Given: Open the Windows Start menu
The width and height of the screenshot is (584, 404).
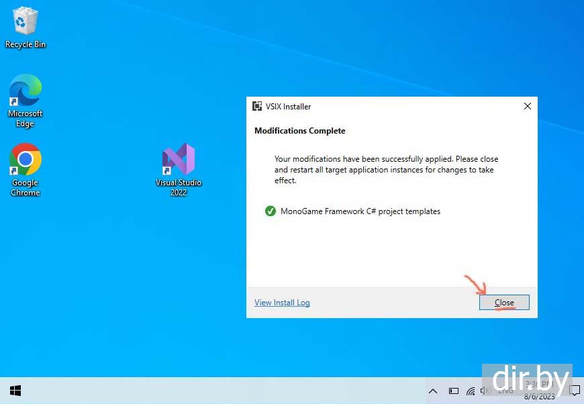Looking at the screenshot, I should pos(15,391).
